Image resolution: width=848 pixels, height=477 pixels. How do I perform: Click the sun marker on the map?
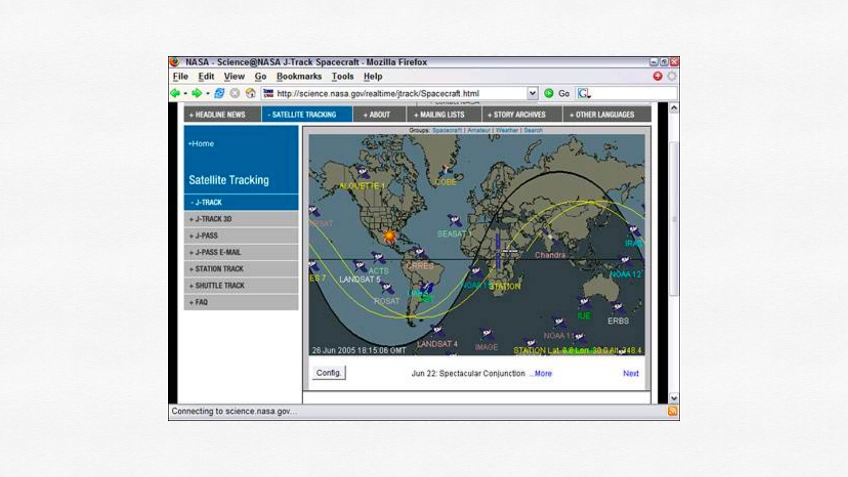(389, 236)
